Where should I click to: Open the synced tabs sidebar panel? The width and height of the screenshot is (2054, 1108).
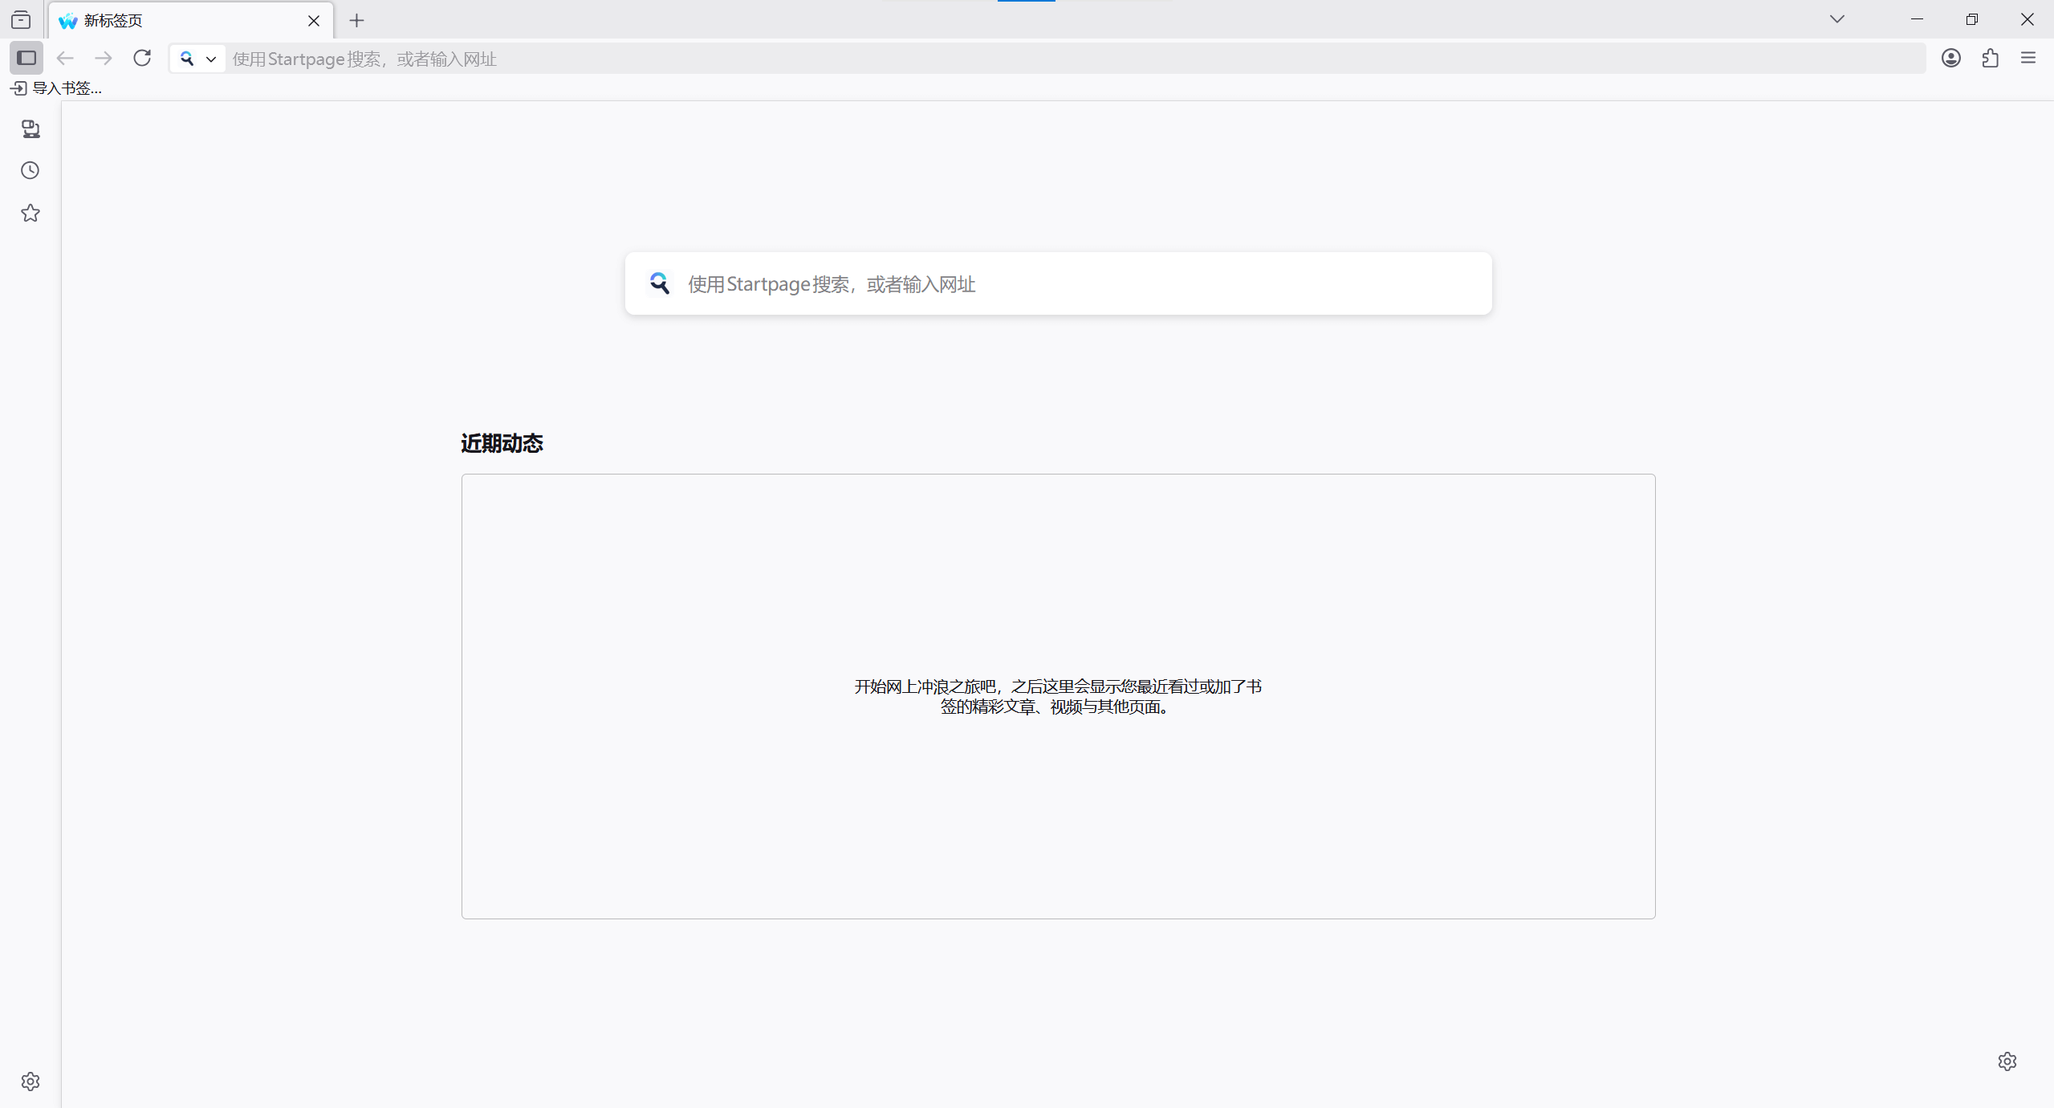(31, 129)
